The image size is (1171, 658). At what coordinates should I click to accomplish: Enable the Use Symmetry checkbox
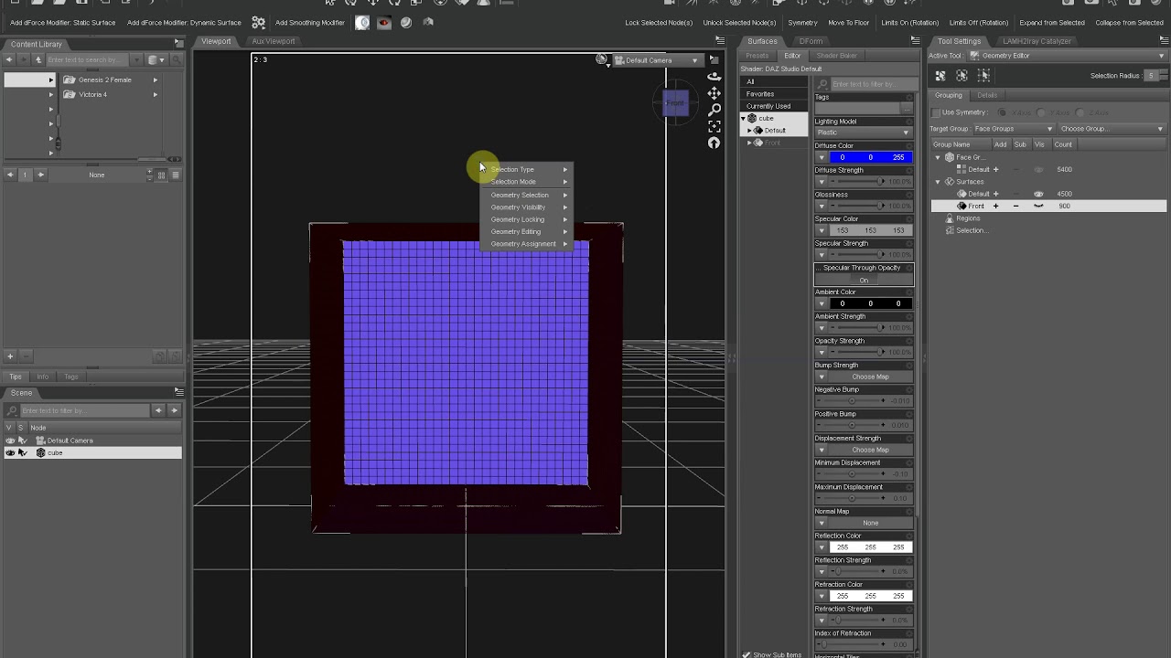click(936, 112)
